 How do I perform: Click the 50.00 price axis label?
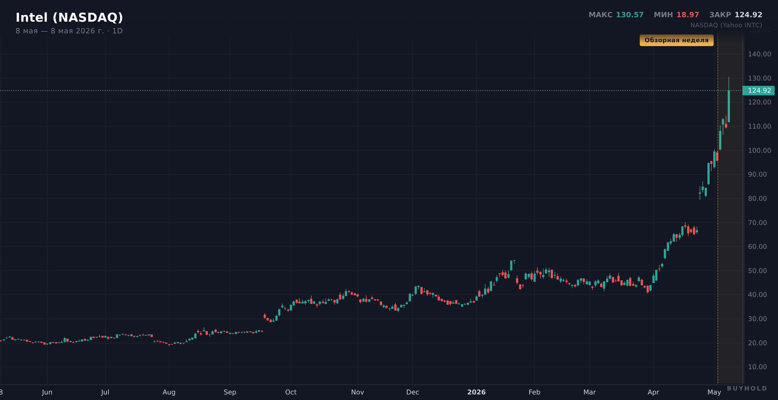[757, 271]
